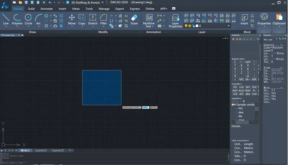Open the Multiline Text tool

click(x=149, y=20)
